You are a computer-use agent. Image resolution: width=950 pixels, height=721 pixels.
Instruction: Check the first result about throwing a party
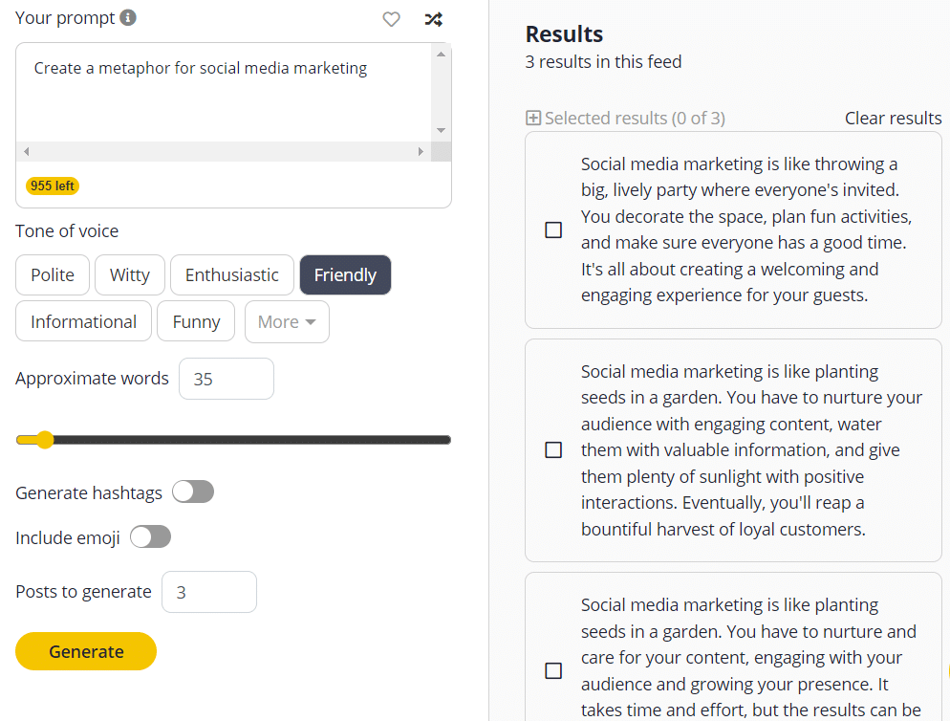(553, 229)
